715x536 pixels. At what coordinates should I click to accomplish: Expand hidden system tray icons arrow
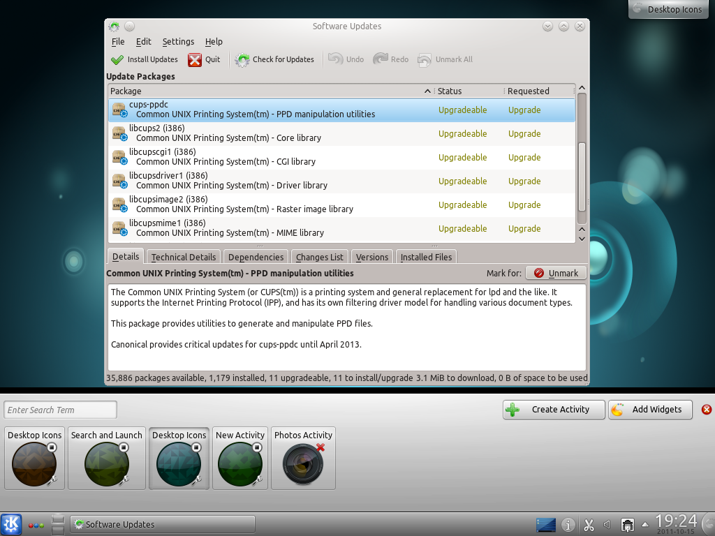coord(645,524)
